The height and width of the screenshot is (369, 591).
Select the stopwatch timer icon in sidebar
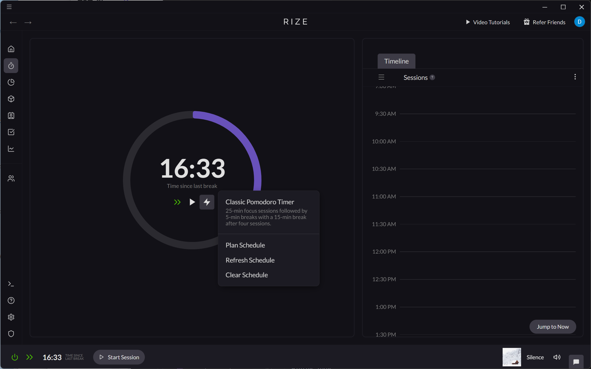tap(11, 66)
